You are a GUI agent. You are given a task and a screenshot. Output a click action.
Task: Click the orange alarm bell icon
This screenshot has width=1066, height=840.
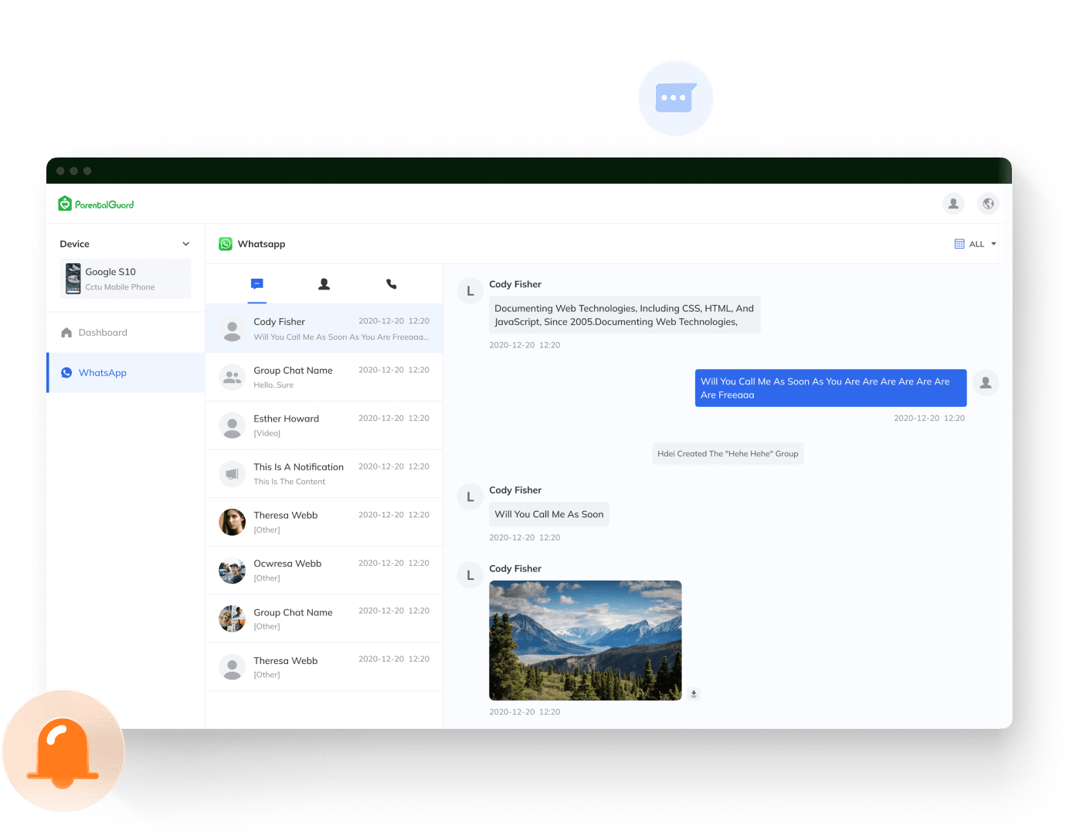point(63,751)
